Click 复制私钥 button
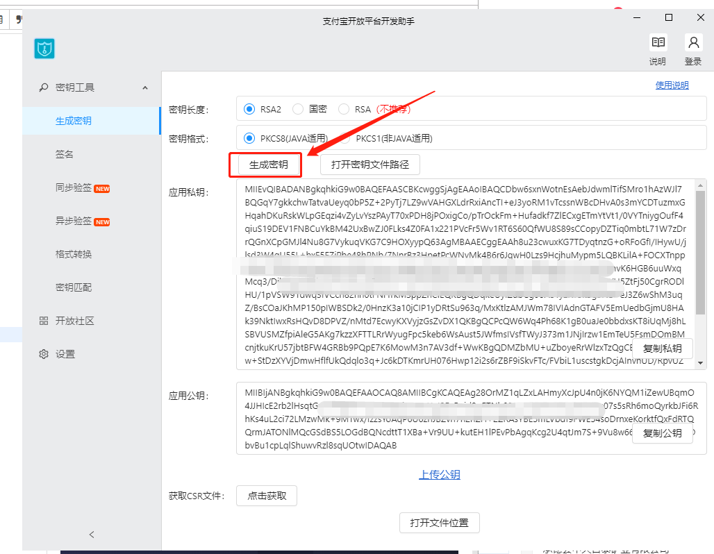 click(662, 349)
